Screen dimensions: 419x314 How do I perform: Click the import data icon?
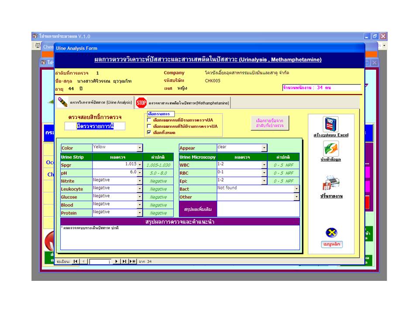click(x=331, y=149)
